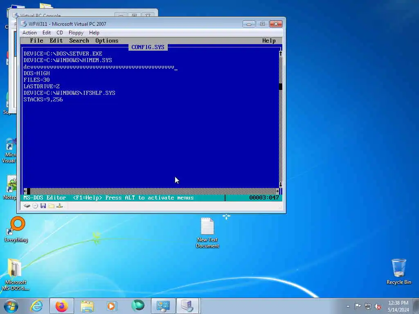Click the DEVICE=C:\WINDOWS\HIMEM.SYS line
The image size is (419, 314).
pyautogui.click(x=68, y=61)
